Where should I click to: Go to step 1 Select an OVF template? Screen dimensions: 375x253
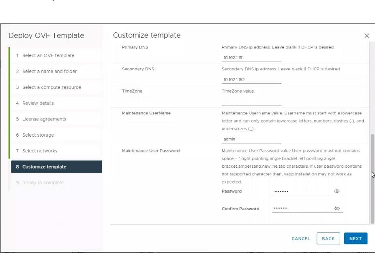[x=56, y=55]
